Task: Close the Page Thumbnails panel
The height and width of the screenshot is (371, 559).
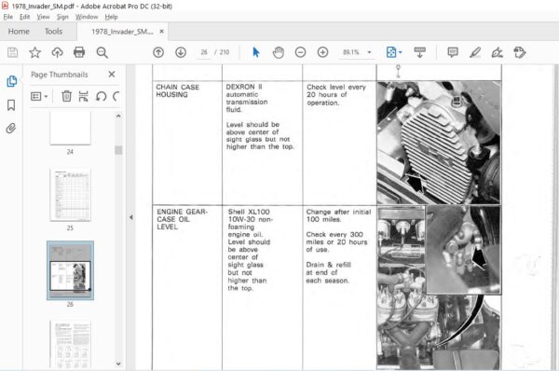Action: click(112, 75)
